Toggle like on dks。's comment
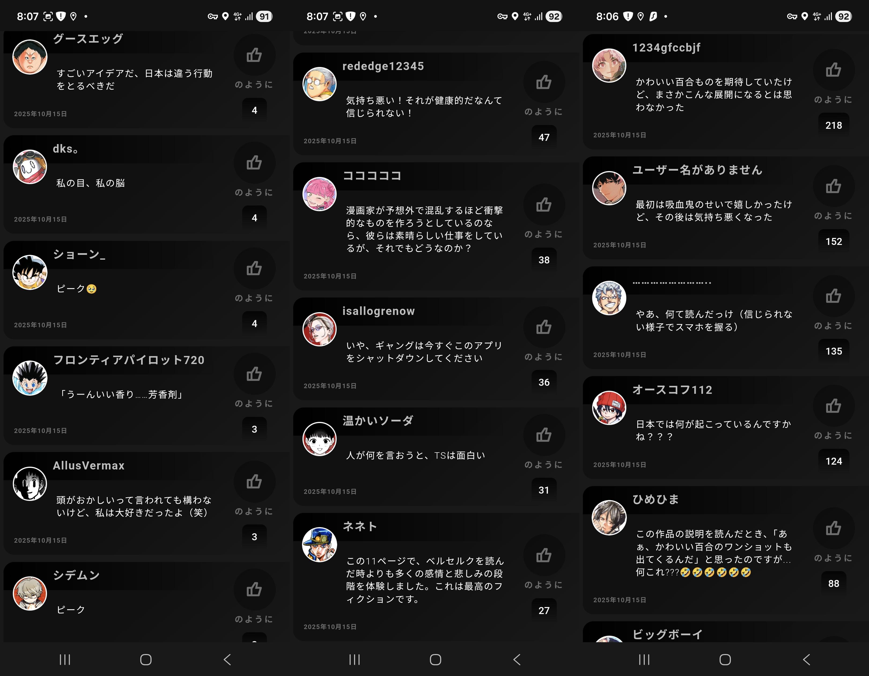 (x=254, y=163)
